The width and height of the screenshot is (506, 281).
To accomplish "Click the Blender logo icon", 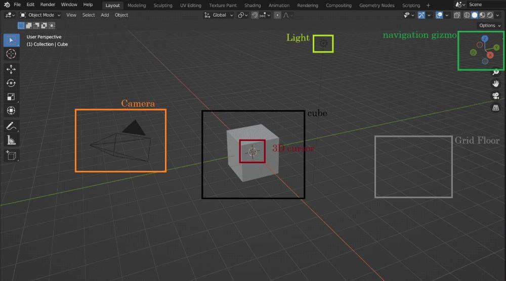I will 7,5.
